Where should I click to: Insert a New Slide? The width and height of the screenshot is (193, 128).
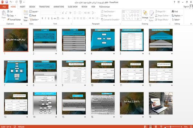[x=26, y=16]
